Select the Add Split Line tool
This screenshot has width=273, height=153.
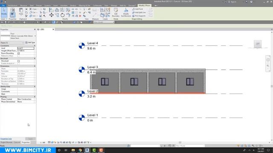tap(139, 12)
